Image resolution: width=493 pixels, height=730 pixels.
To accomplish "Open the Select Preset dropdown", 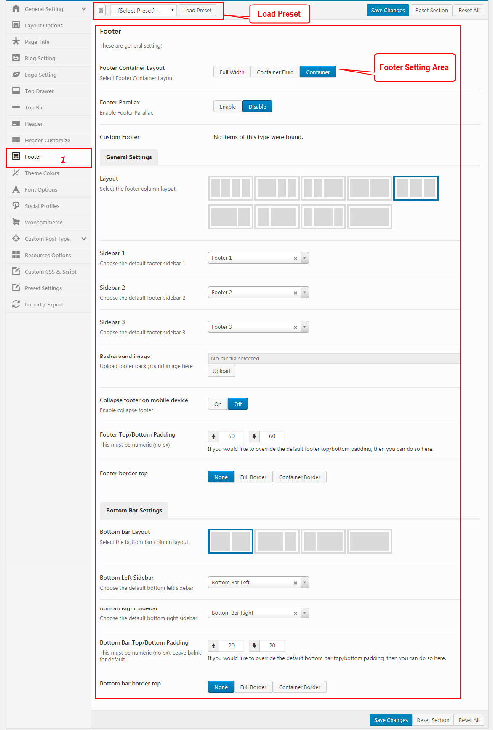I will pos(144,11).
